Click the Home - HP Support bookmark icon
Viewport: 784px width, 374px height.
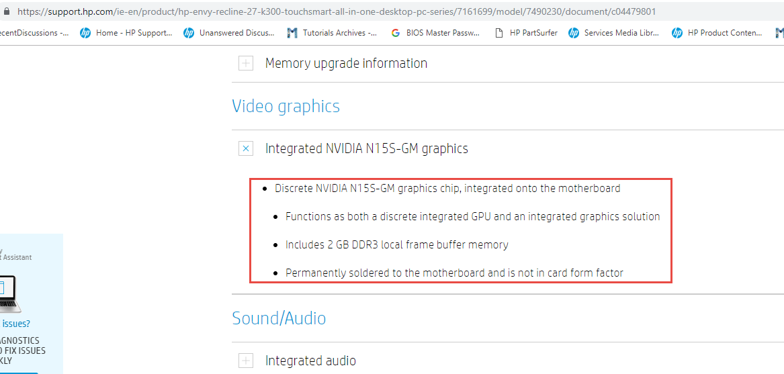point(85,33)
